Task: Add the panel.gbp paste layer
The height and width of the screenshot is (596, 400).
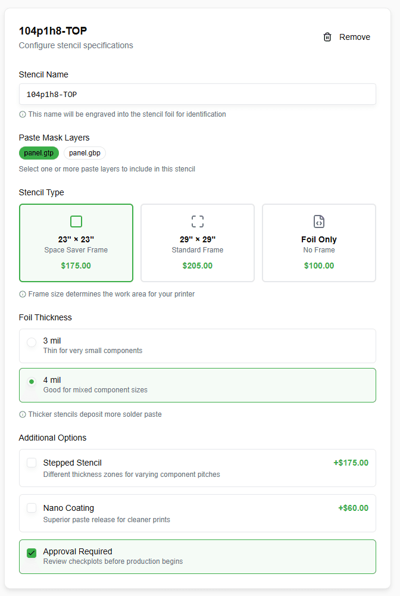Action: tap(85, 153)
